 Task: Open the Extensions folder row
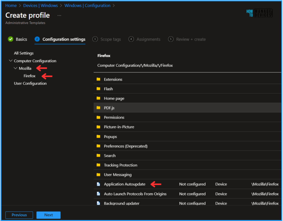pos(187,79)
